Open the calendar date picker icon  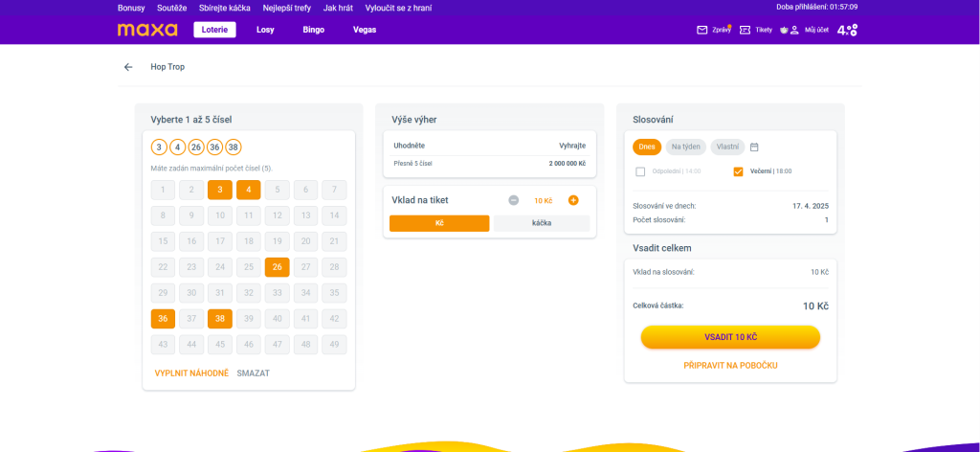(x=754, y=147)
